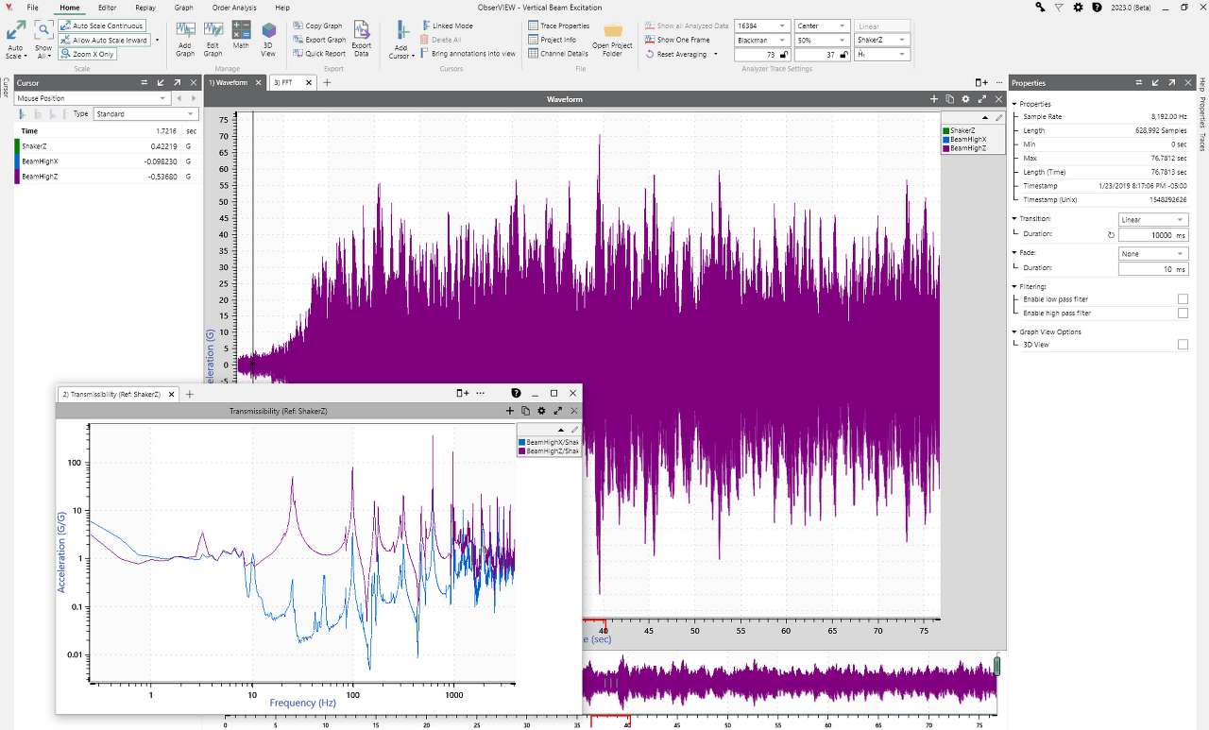
Task: Click the reset icon beside Transition Duration
Action: (1111, 235)
